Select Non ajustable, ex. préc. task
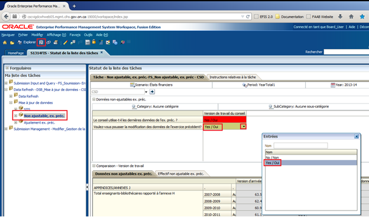369x217 pixels. tap(44, 116)
